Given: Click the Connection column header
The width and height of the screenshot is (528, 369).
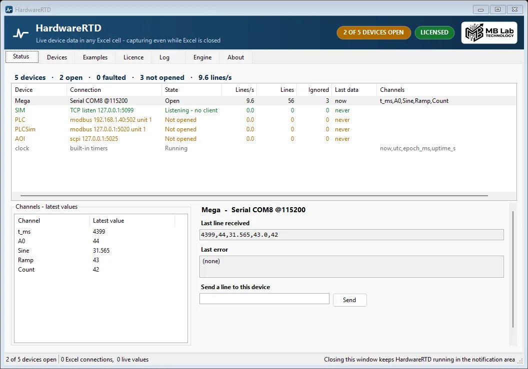Looking at the screenshot, I should pyautogui.click(x=114, y=90).
